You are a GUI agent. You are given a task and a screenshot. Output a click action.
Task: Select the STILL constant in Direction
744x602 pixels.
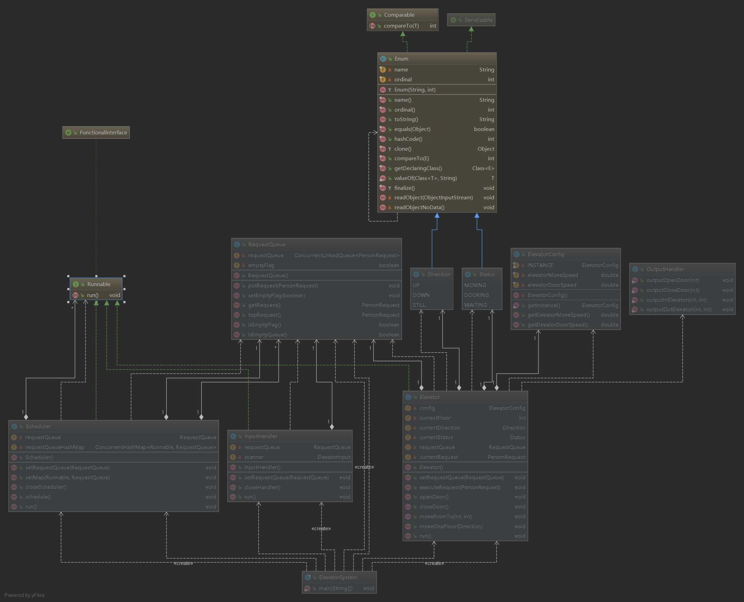(x=432, y=305)
